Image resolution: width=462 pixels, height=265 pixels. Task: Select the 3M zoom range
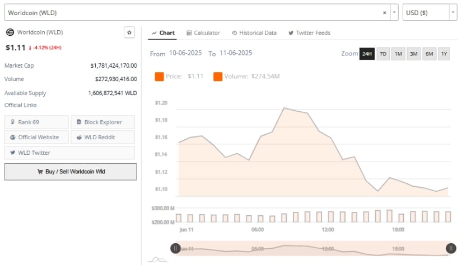(x=414, y=54)
